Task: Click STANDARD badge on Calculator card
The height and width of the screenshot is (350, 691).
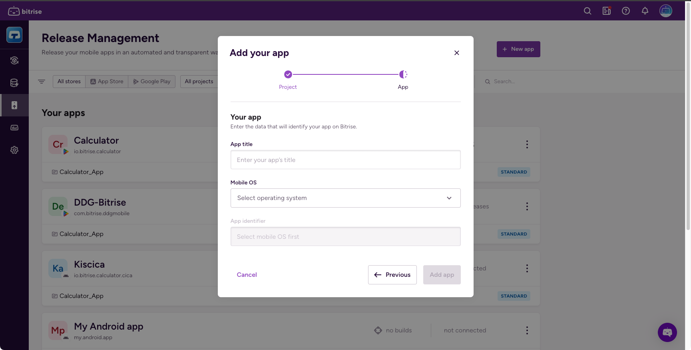Action: pyautogui.click(x=514, y=172)
